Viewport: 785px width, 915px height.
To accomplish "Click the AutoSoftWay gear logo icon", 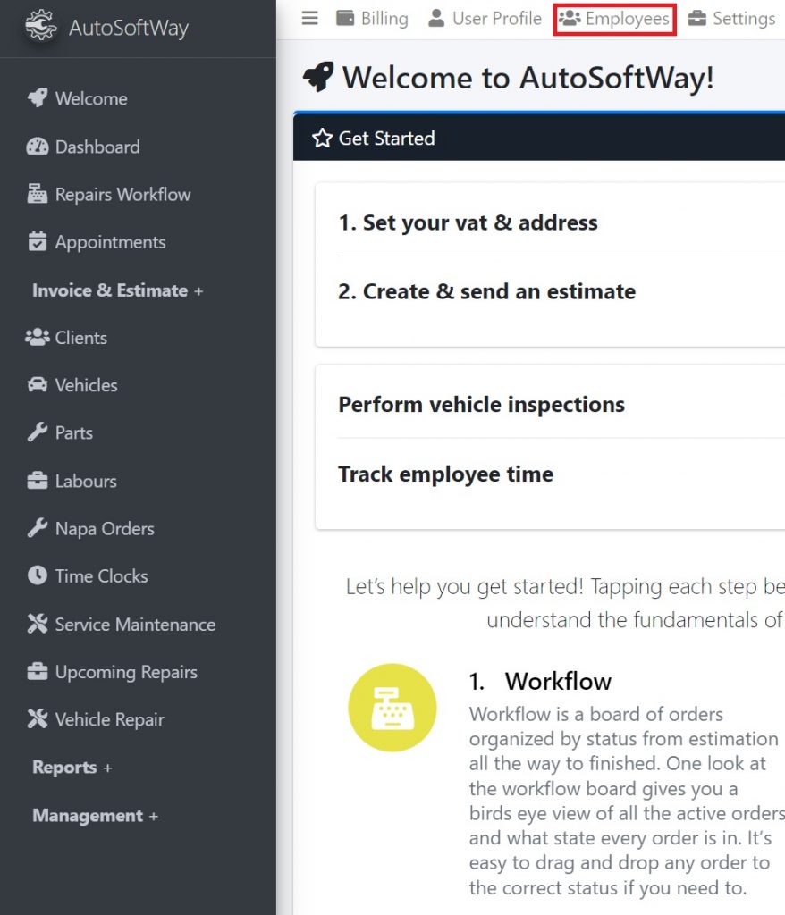I will (x=40, y=26).
